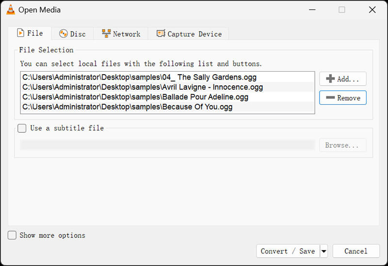This screenshot has width=388, height=266.
Task: Open the Disc tab
Action: point(72,33)
